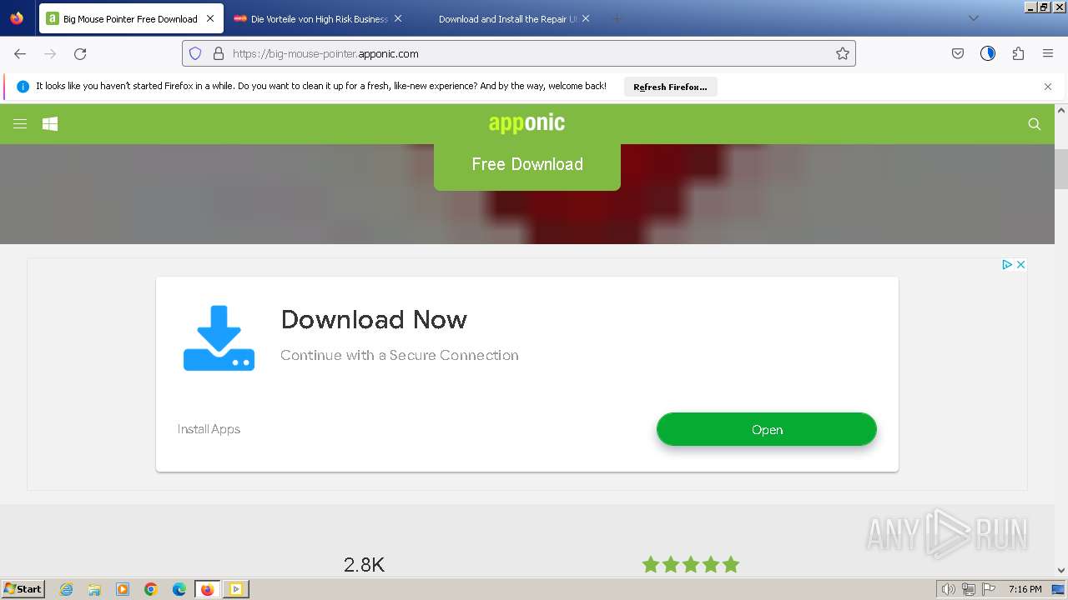This screenshot has width=1068, height=600.
Task: Click the apponic logo
Action: [526, 123]
